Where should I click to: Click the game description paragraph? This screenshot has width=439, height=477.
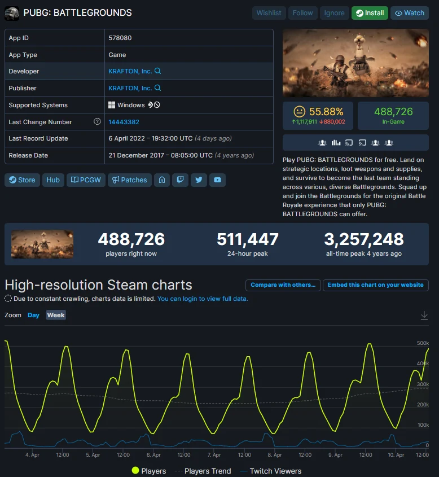[355, 187]
